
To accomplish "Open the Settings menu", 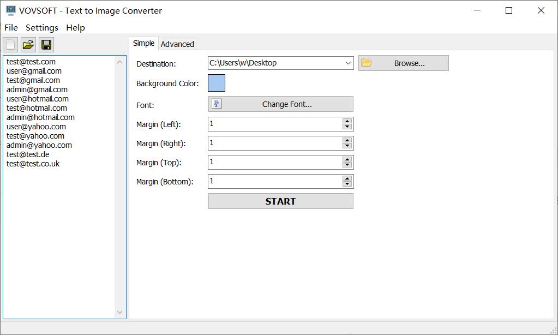I will (x=41, y=28).
